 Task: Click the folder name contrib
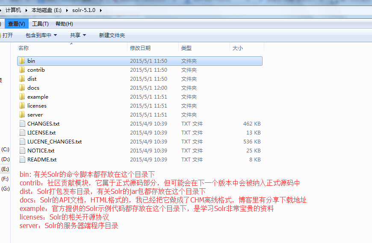[x=36, y=70]
